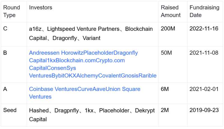
Task: Click the Fundraising Date column header
Action: click(204, 11)
